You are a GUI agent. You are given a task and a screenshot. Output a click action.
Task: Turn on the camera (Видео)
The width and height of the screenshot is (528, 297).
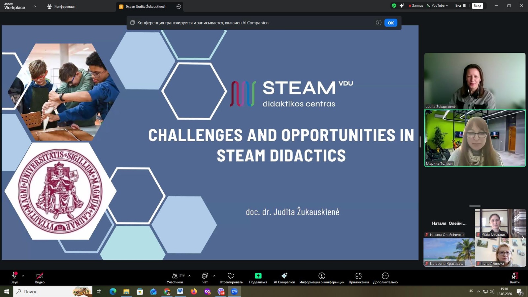click(40, 276)
